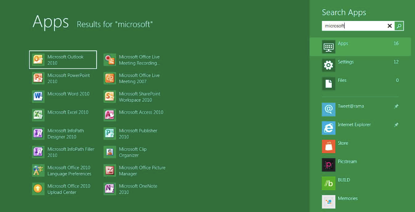Click the Internet Explorer icon in sidebar
The height and width of the screenshot is (212, 415).
[x=329, y=128]
